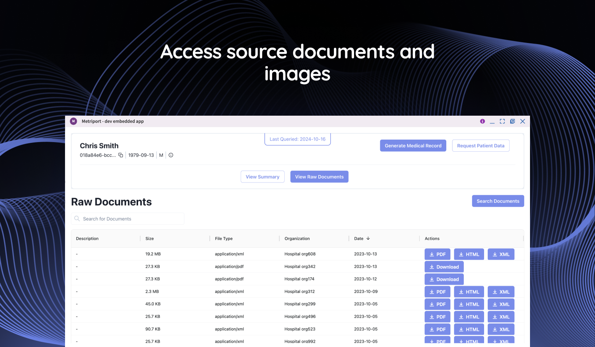Select patient name Chris Smith

pyautogui.click(x=99, y=146)
